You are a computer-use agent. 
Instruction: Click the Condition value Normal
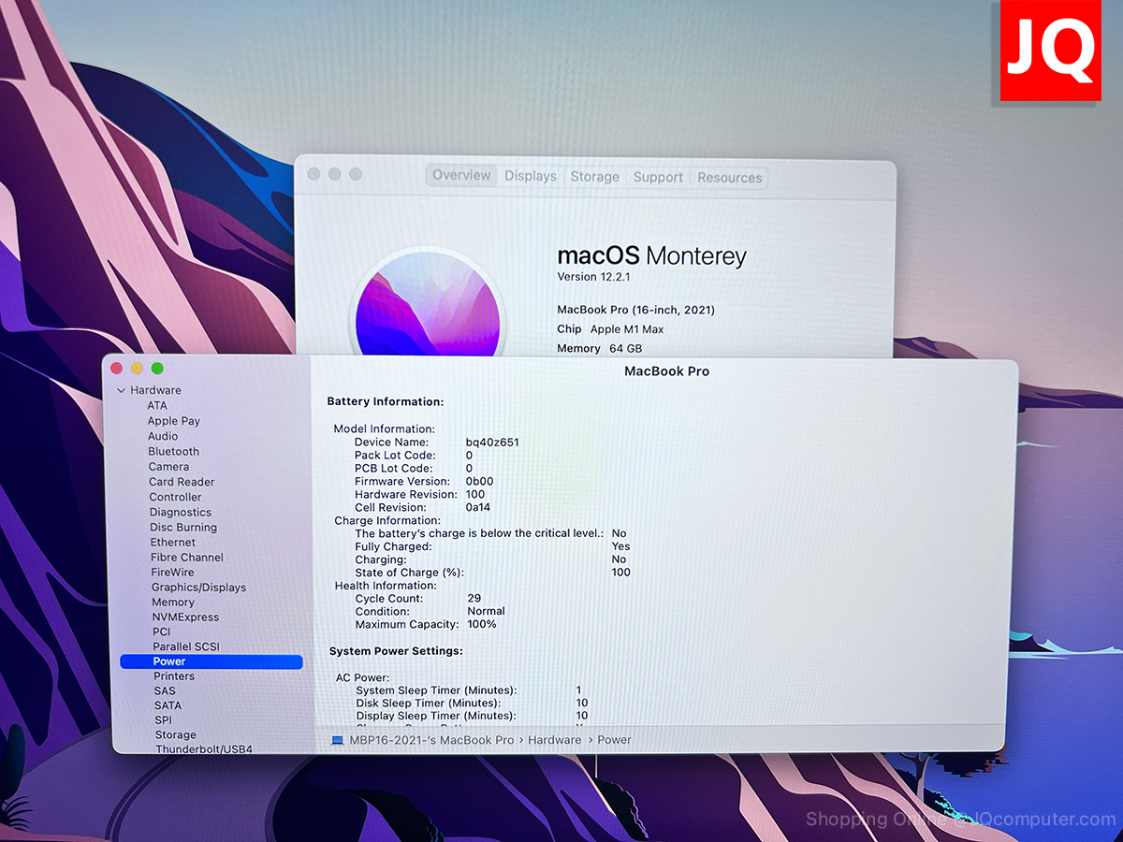point(487,612)
